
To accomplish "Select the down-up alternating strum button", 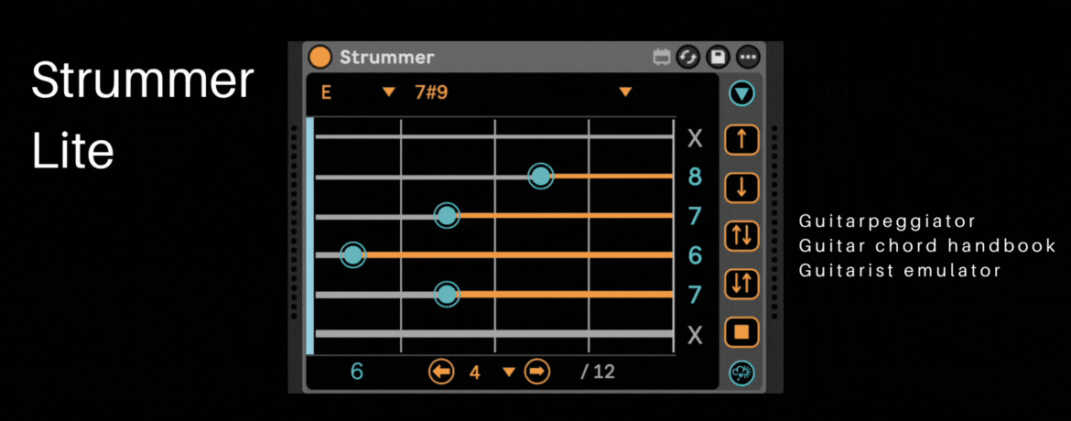I will [x=741, y=284].
